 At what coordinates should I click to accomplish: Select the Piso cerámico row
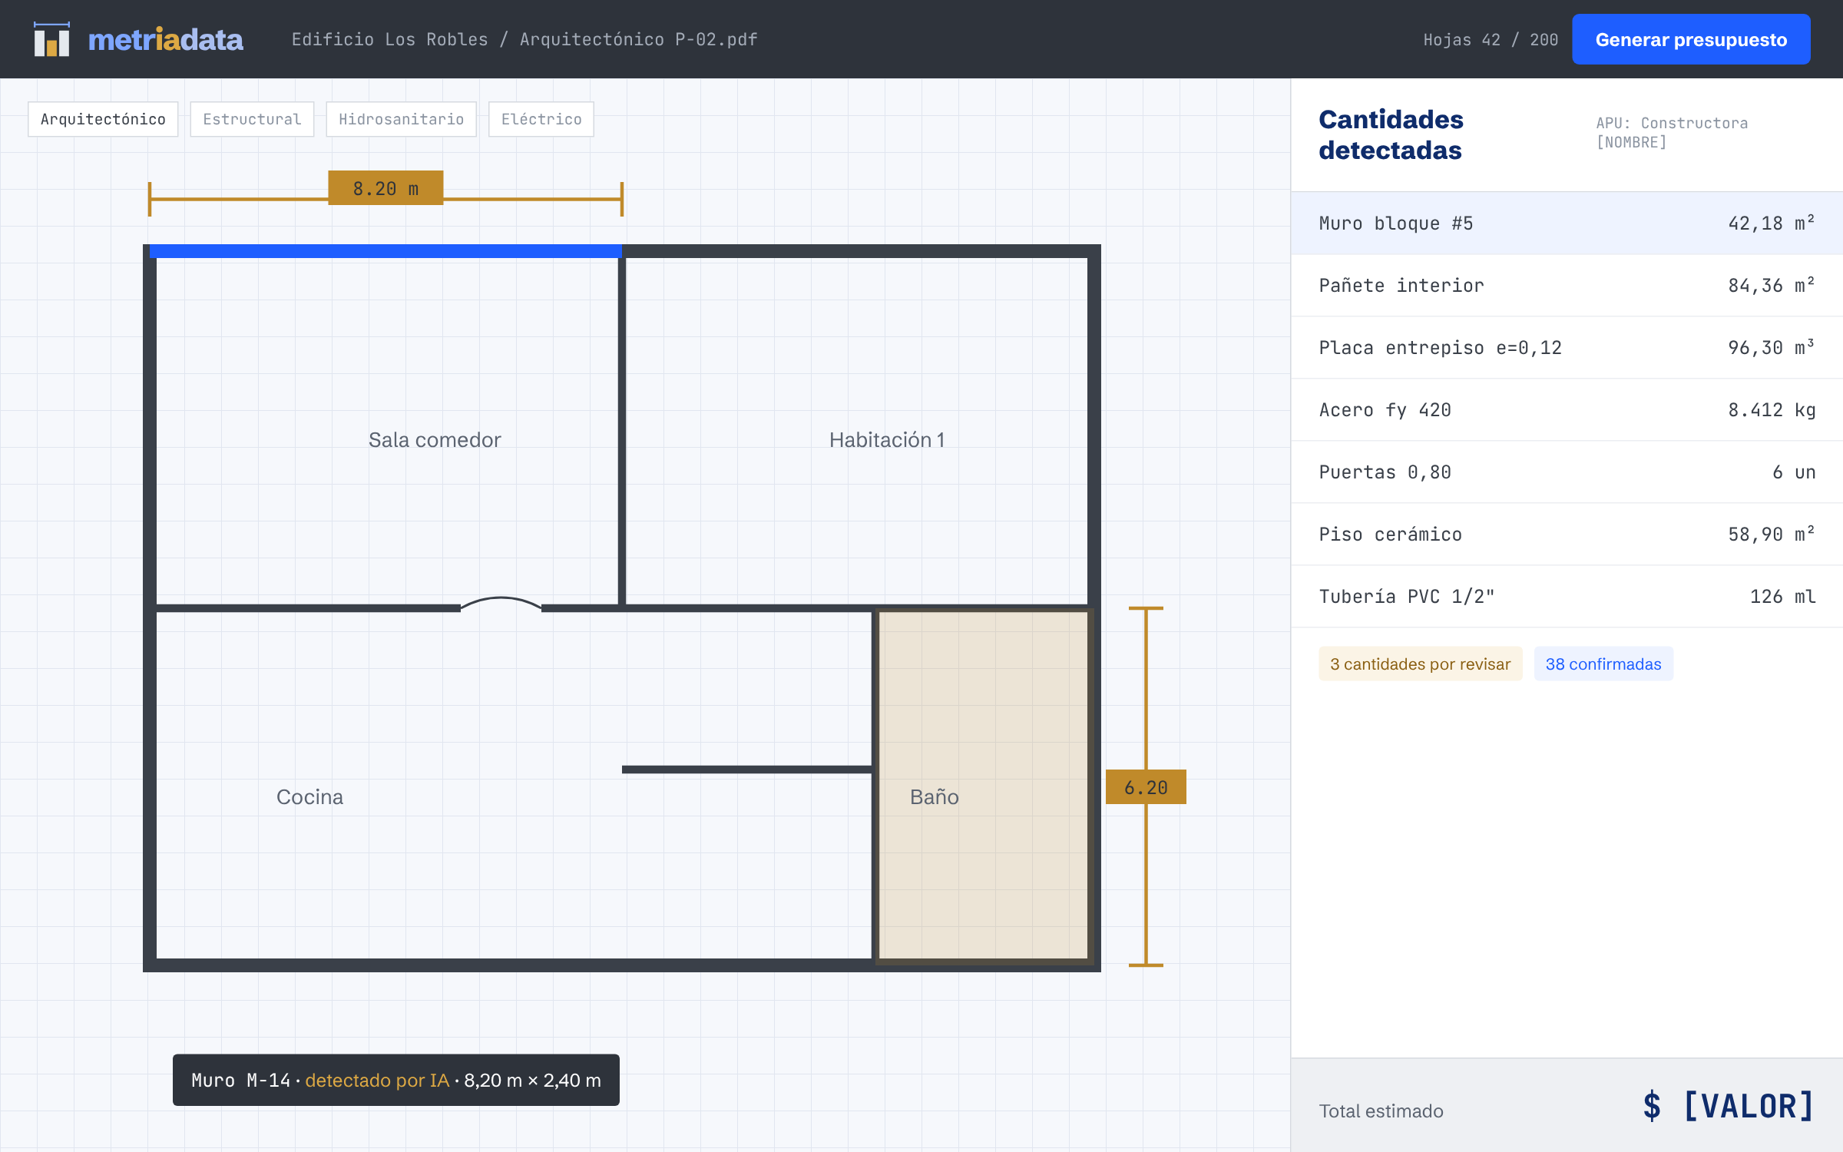pyautogui.click(x=1567, y=535)
